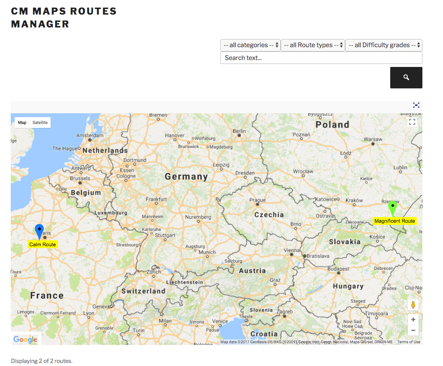Screen dimensions: 443x366
Task: Click the Search text input field
Action: (321, 58)
